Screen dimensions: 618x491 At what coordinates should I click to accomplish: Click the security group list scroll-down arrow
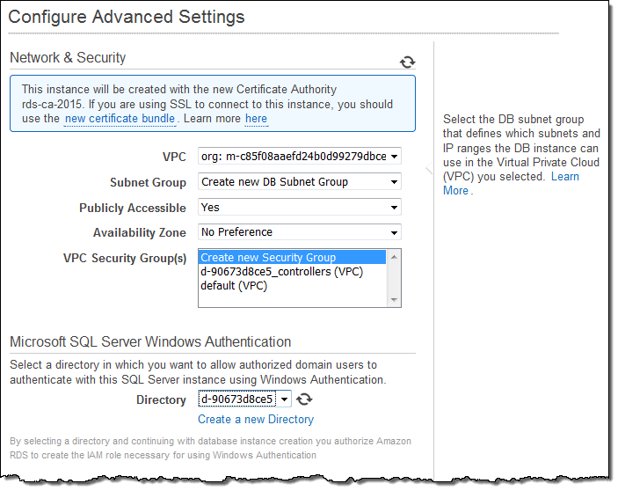(394, 300)
